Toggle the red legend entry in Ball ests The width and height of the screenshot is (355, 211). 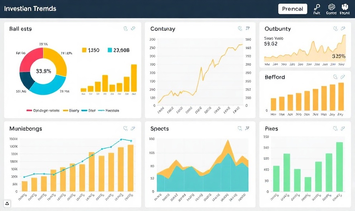coord(43,110)
